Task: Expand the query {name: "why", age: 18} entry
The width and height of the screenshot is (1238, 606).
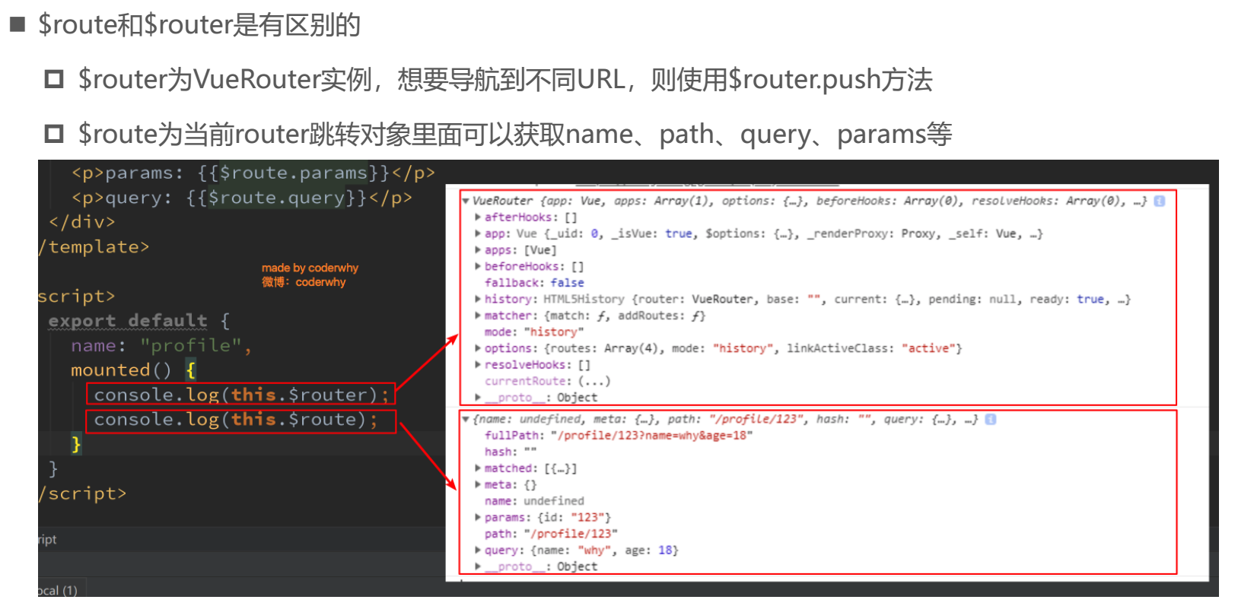Action: (x=478, y=550)
